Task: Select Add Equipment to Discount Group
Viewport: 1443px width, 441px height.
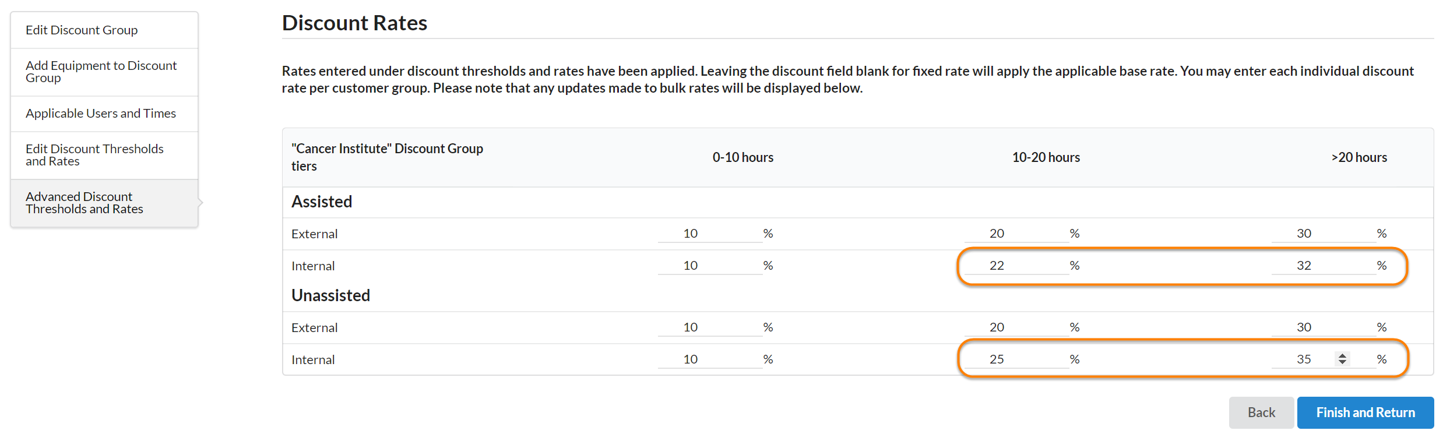Action: point(101,72)
